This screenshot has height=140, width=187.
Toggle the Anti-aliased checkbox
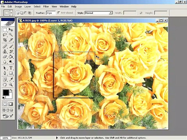point(59,13)
